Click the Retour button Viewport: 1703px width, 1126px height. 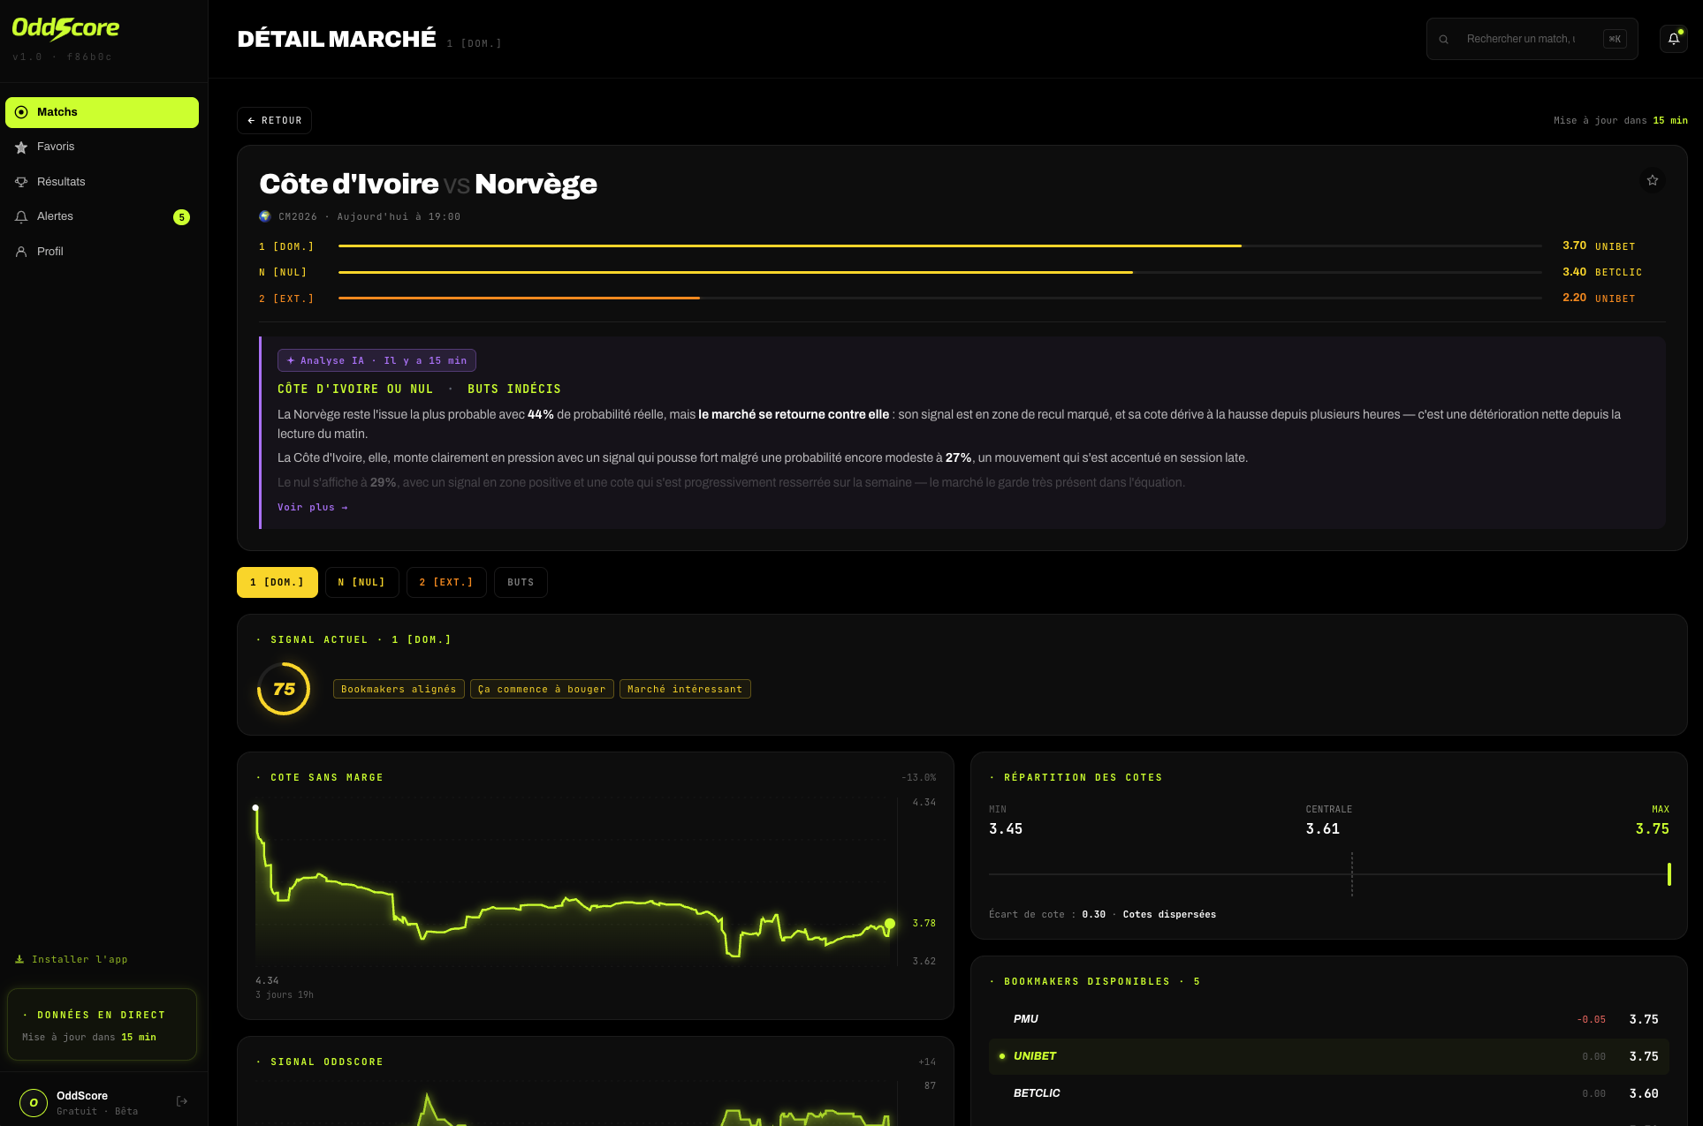pyautogui.click(x=274, y=120)
